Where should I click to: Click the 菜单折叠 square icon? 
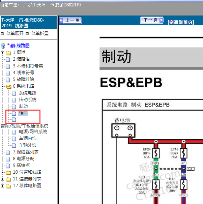point(27,33)
